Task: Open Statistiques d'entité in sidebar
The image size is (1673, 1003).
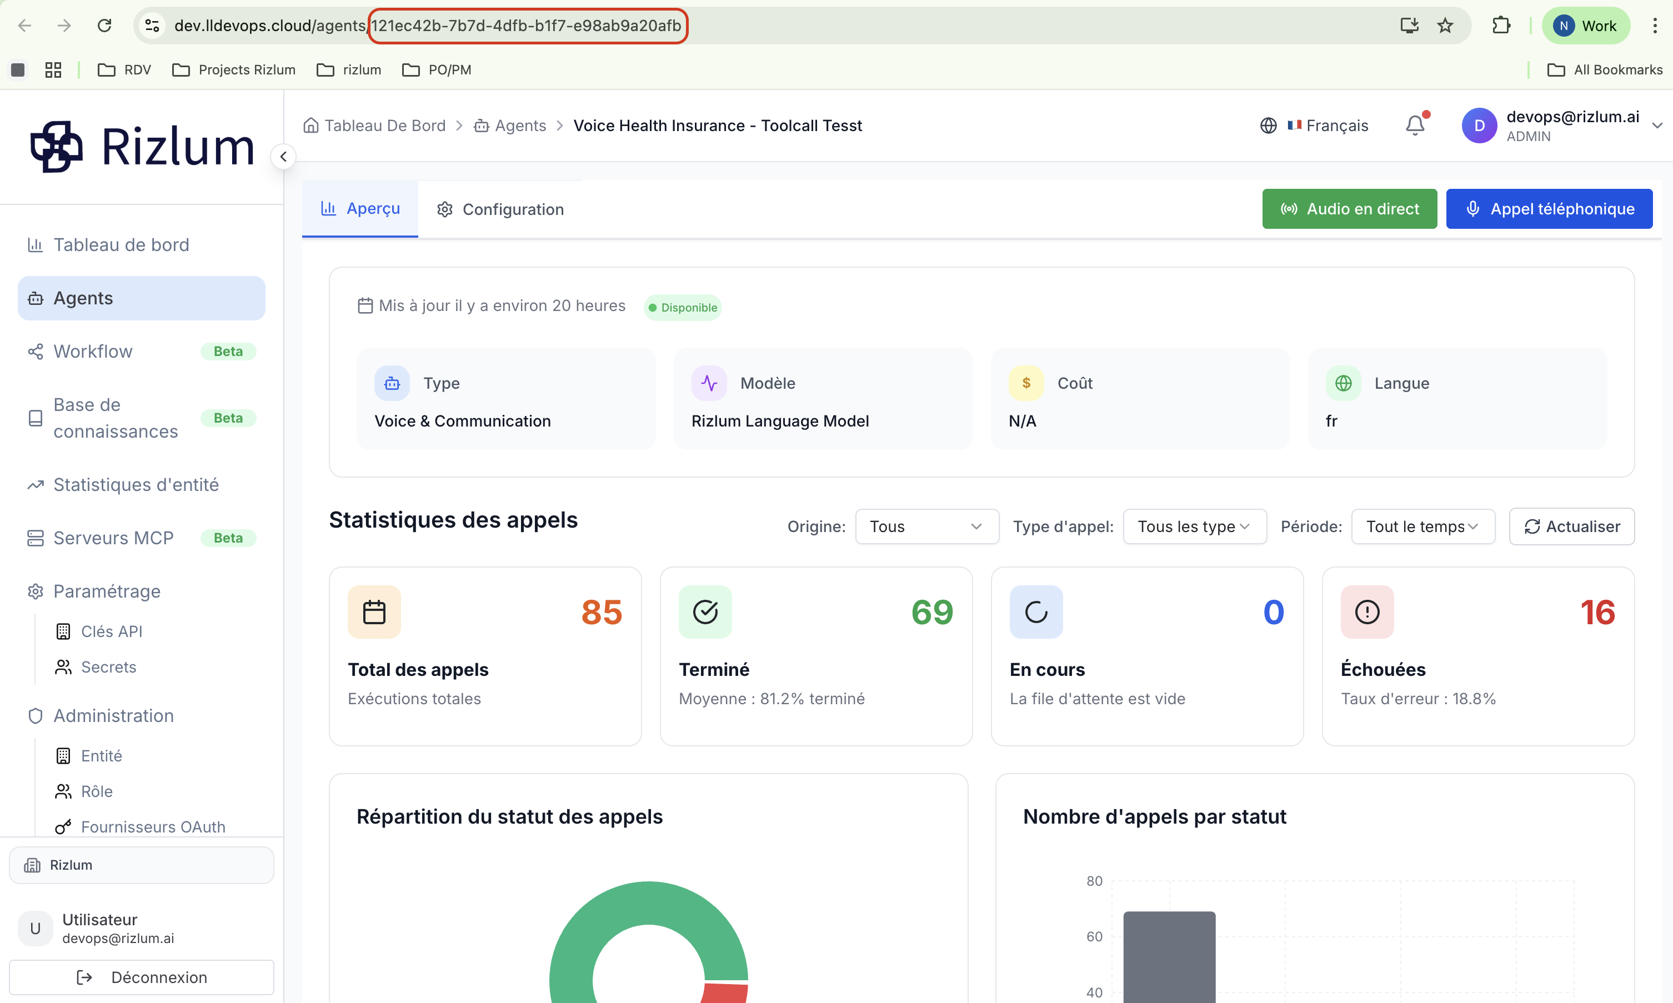Action: [x=141, y=485]
